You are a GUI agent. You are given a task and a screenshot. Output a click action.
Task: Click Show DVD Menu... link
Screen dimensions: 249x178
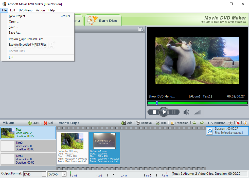[162, 96]
